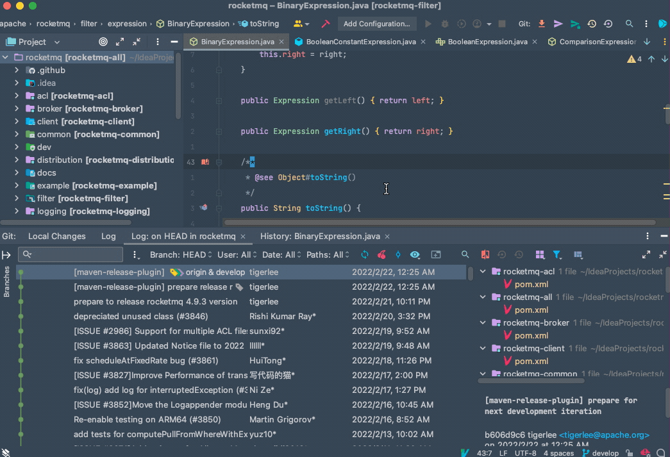The image size is (670, 457).
Task: Switch to History: BinaryExpression.java tab
Action: click(x=320, y=236)
